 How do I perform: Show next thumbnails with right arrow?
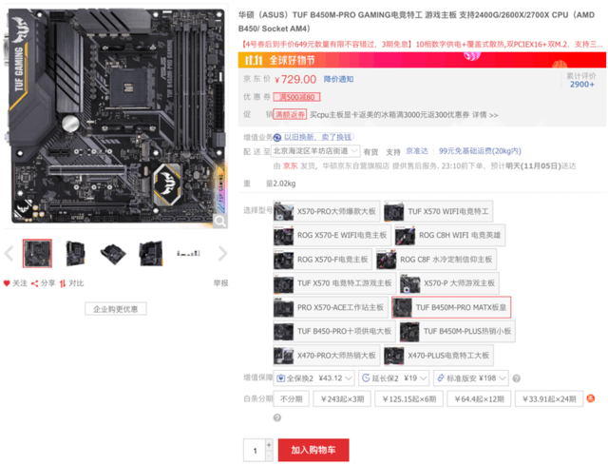[222, 254]
